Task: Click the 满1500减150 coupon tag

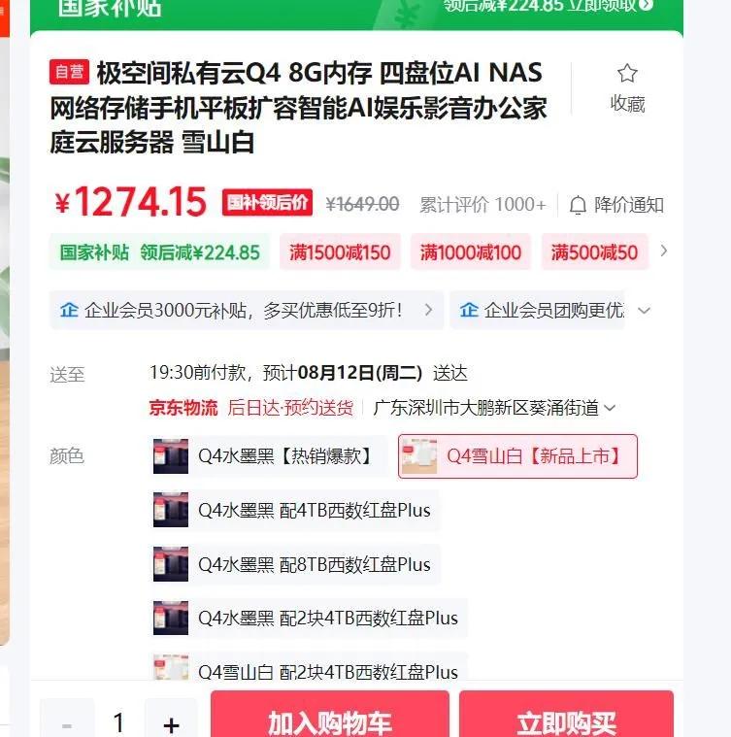Action: point(340,252)
